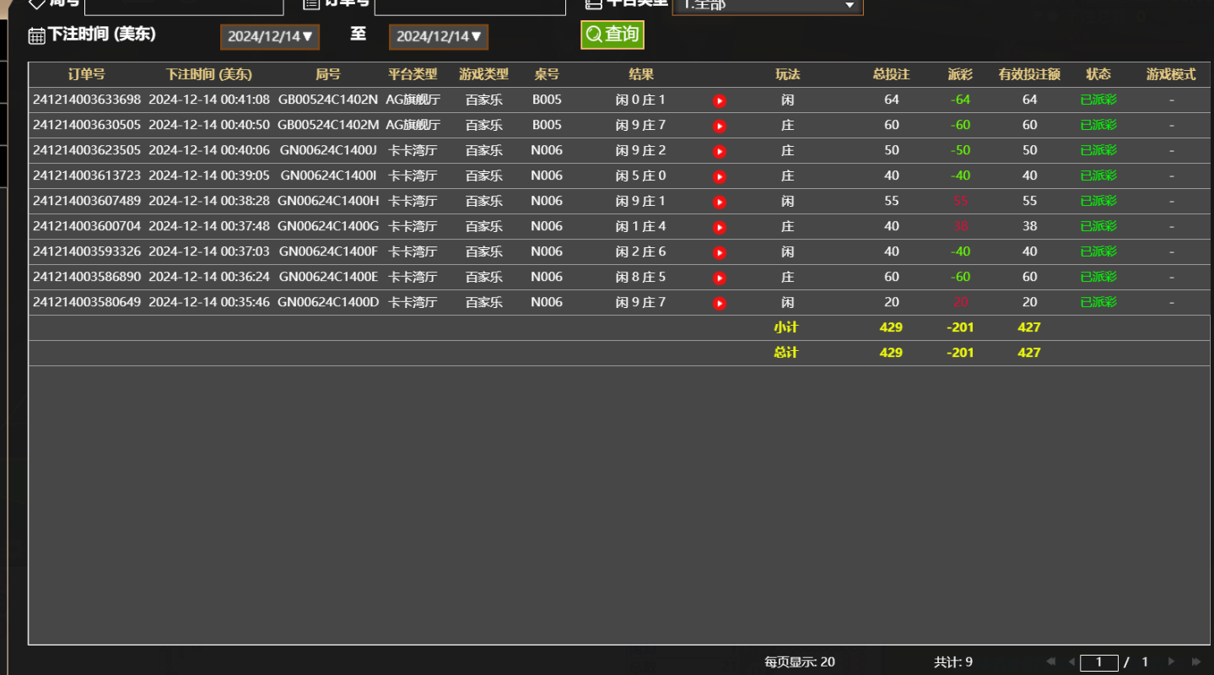Play the replay for round GN00624C1400H
Image resolution: width=1214 pixels, height=675 pixels.
pyautogui.click(x=719, y=201)
